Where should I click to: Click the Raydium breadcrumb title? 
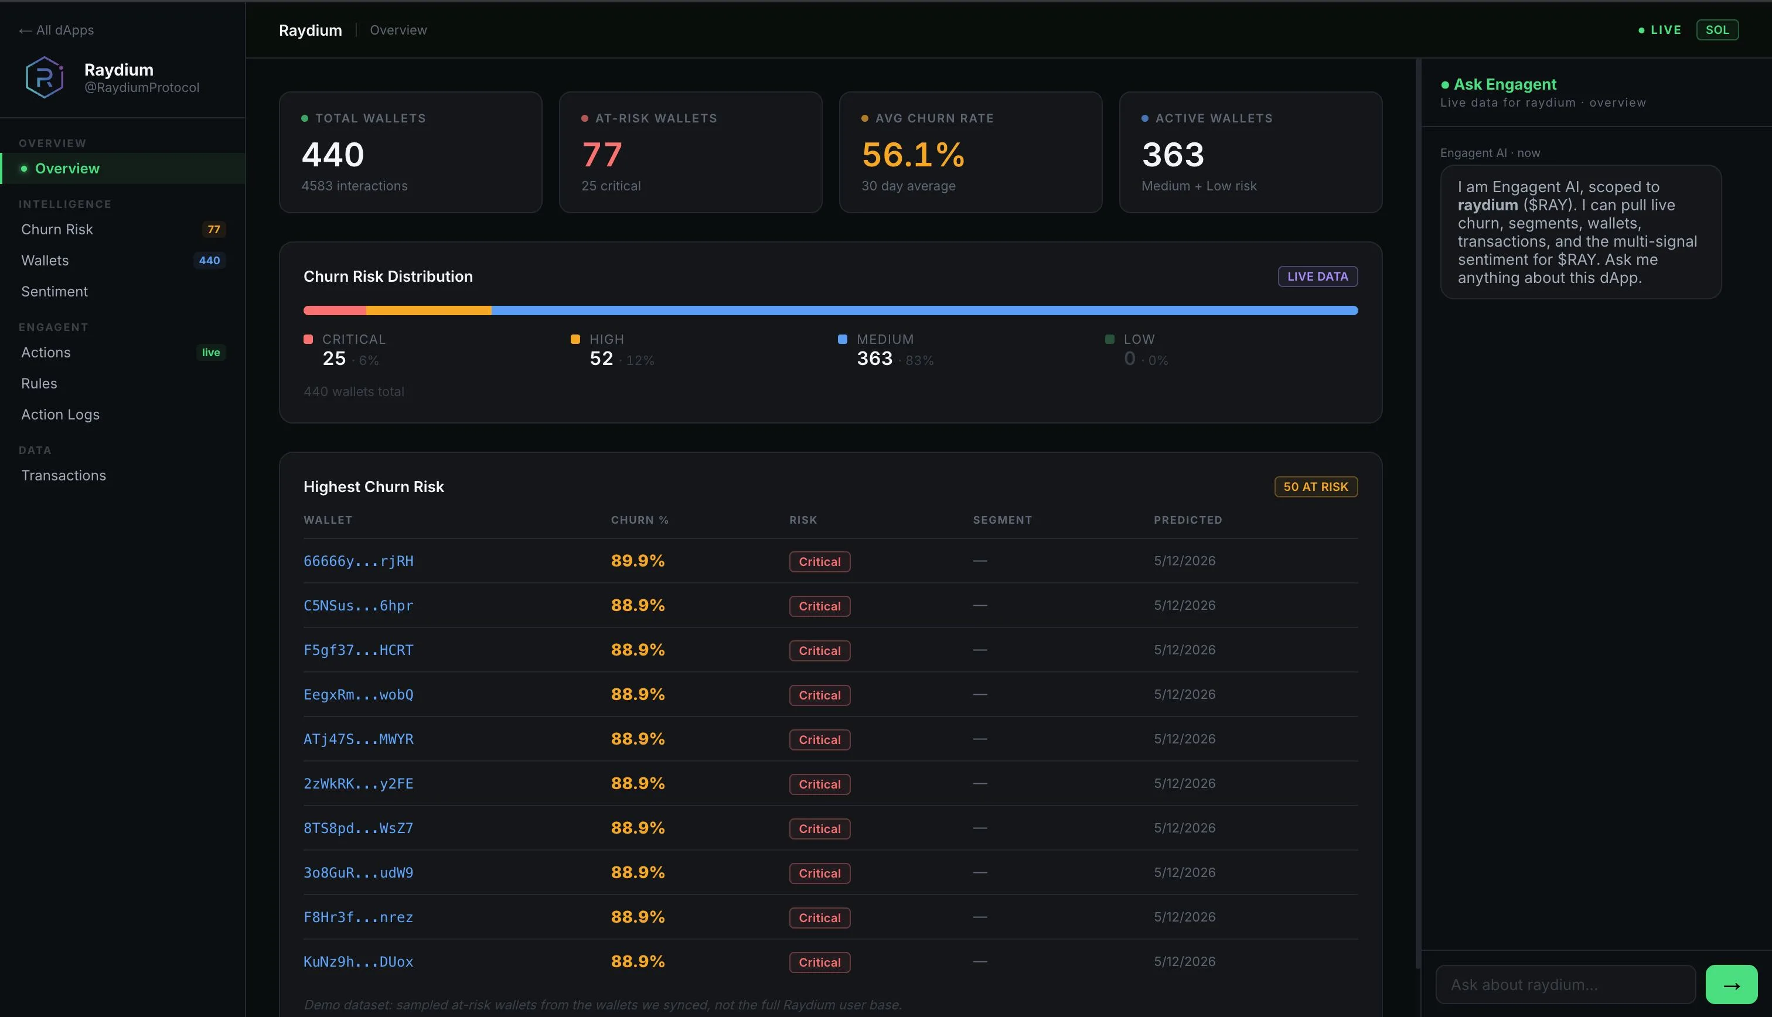click(310, 30)
